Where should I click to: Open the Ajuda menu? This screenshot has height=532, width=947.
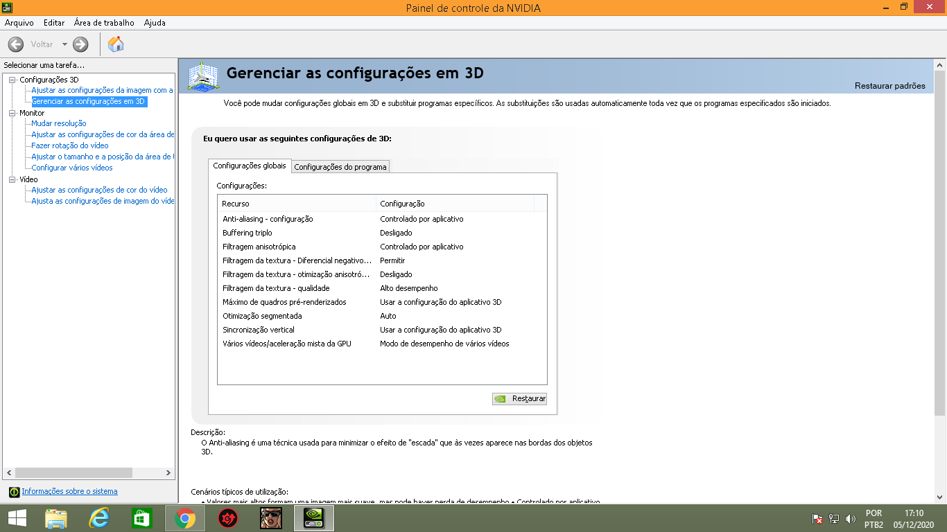[155, 23]
